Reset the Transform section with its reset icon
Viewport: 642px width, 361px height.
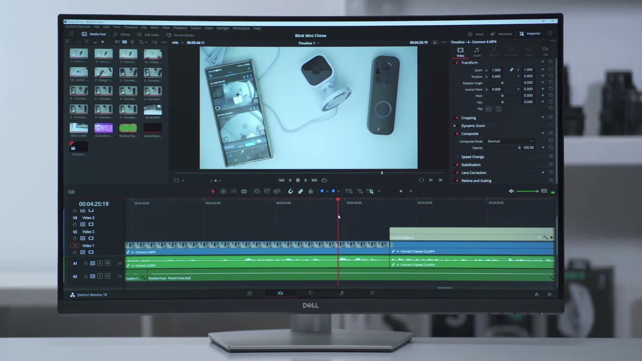(x=551, y=62)
